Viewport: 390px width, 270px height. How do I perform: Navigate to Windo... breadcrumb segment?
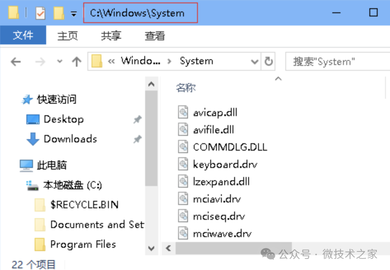coord(141,61)
